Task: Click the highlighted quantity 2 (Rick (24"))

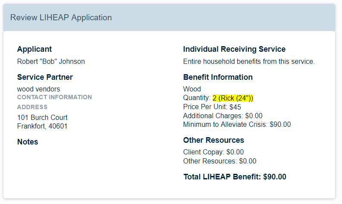Action: point(233,98)
